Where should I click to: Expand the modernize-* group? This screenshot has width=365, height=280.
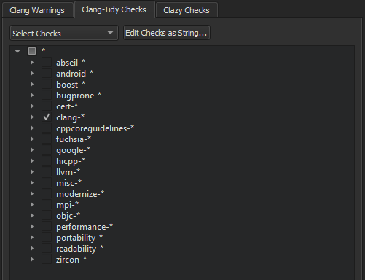click(x=32, y=194)
